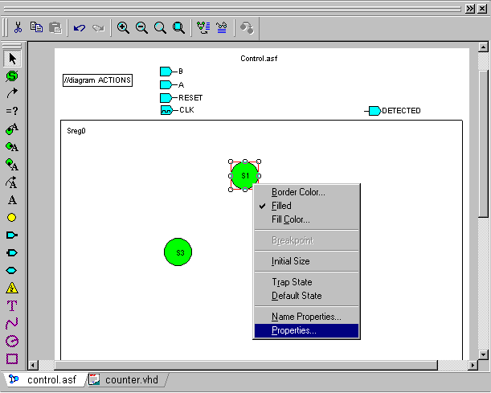Select the yellow warning triangle tool

click(12, 288)
